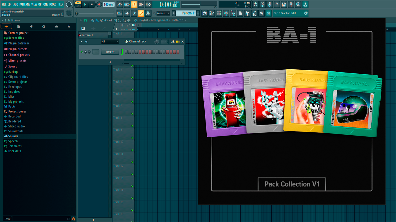Viewport: 396px width, 222px height.
Task: Open the metronome toggle in the toolbar
Action: [x=120, y=4]
